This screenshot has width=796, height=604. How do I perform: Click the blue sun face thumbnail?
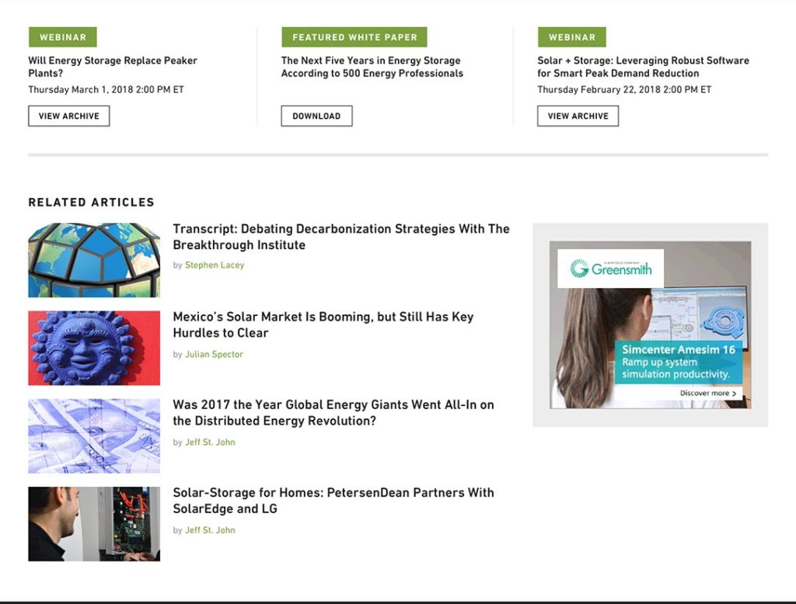94,348
